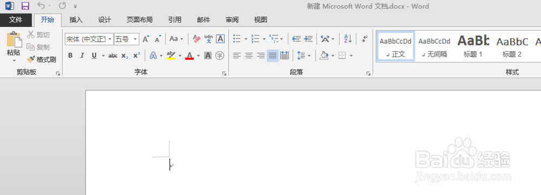541x195 pixels.
Task: Switch to the 页面布局 tab
Action: coord(140,20)
